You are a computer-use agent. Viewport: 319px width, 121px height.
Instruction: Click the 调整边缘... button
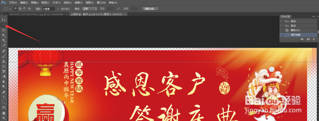pos(150,9)
